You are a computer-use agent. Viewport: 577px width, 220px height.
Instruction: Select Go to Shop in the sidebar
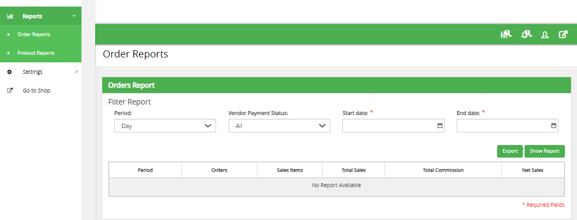click(37, 90)
